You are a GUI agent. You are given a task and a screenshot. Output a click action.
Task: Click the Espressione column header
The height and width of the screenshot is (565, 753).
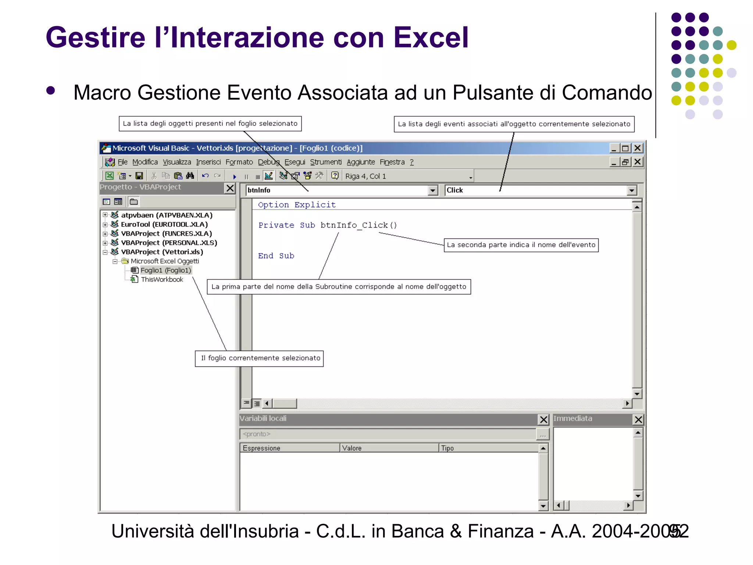click(x=290, y=448)
